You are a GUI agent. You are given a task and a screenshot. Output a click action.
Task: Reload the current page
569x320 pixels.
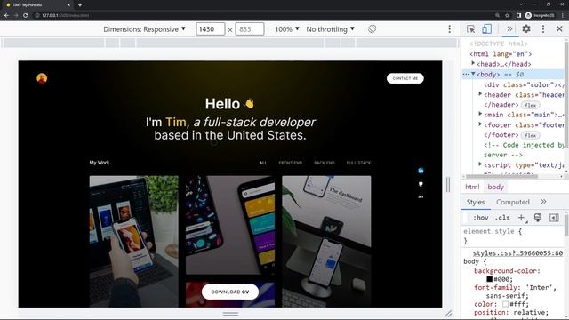pyautogui.click(x=26, y=16)
